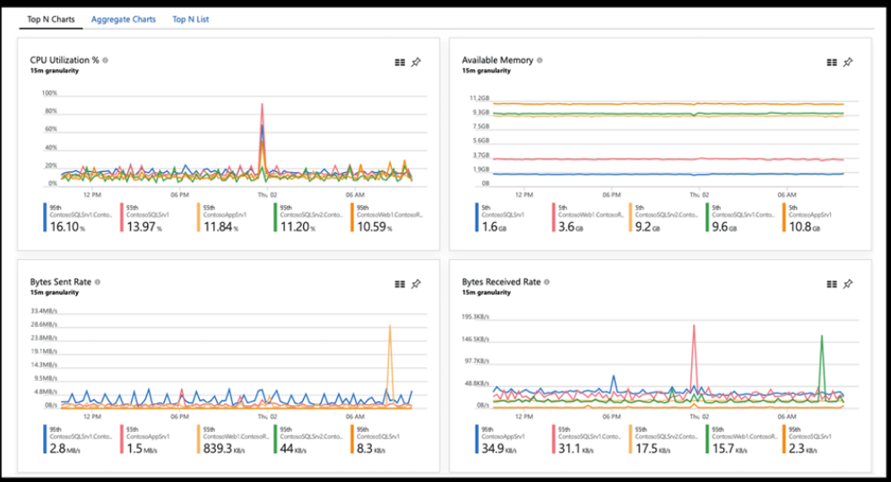Click blue legend bar next to 16.10% CPU
The height and width of the screenshot is (482, 891).
pyautogui.click(x=45, y=218)
